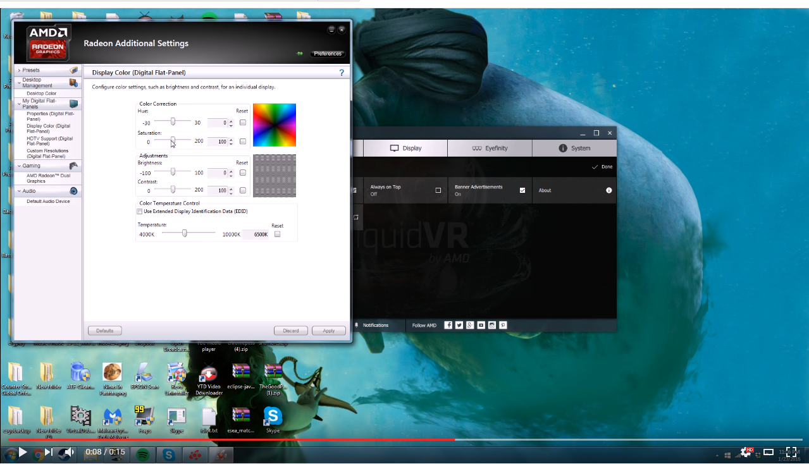The width and height of the screenshot is (809, 464).
Task: Click Done in AMD Settings window
Action: [602, 167]
